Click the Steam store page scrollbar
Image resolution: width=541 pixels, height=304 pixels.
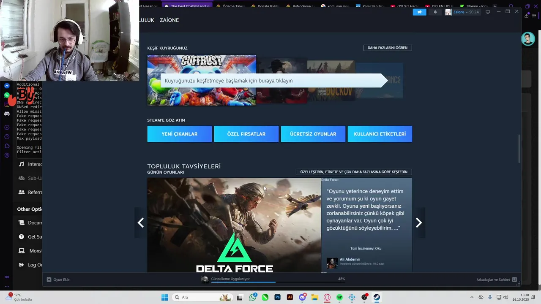[519, 148]
